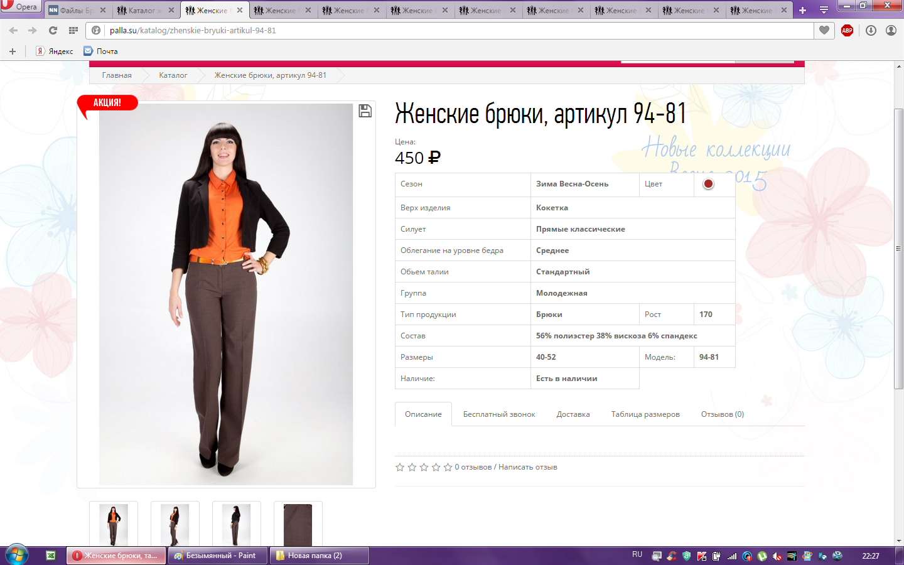
Task: Click the floppy save icon on product photo
Action: [365, 111]
